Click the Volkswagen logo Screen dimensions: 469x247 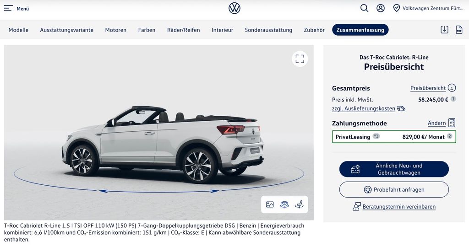click(x=234, y=8)
